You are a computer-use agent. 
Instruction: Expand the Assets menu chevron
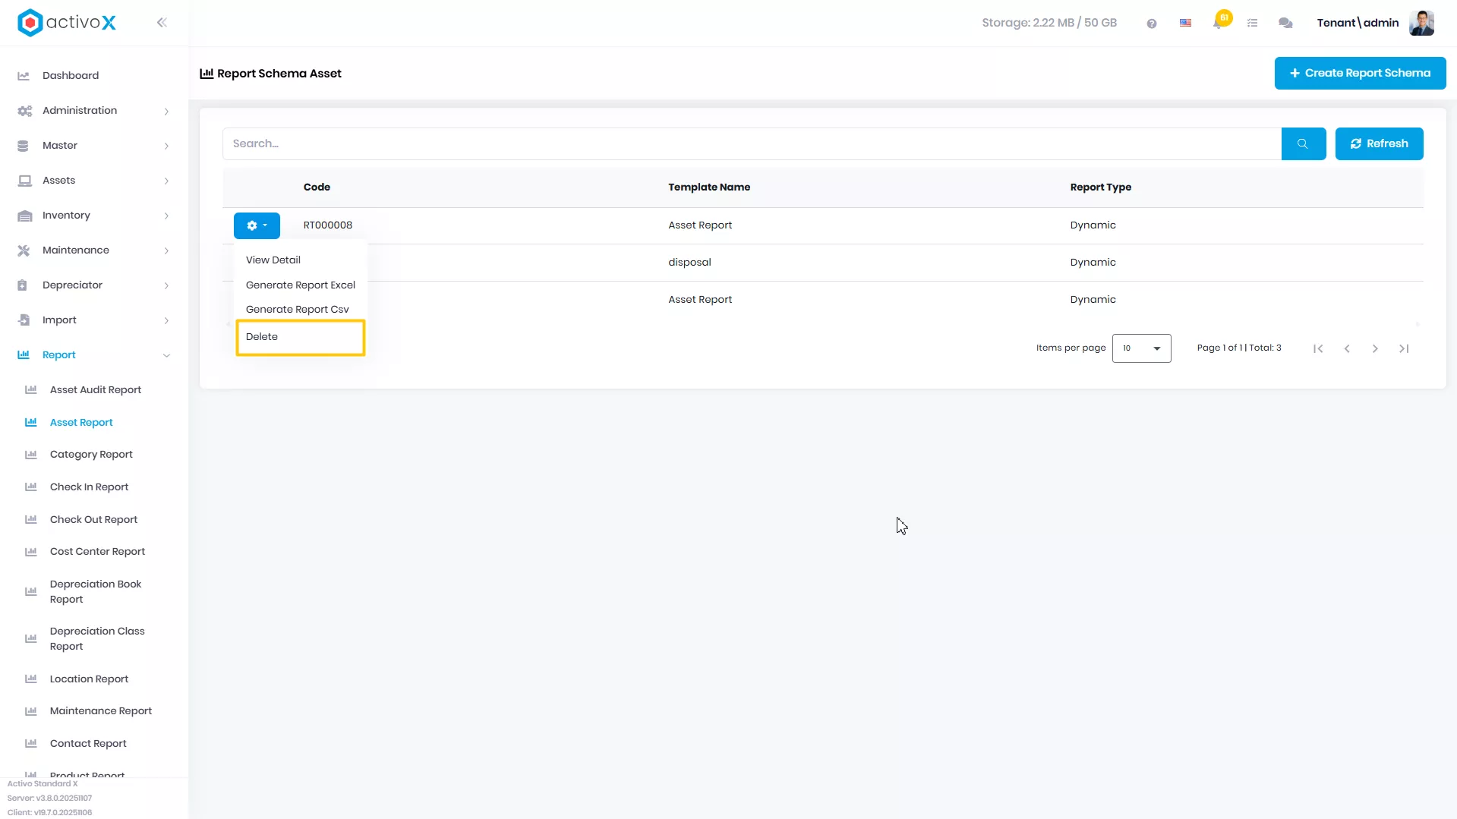pos(166,181)
